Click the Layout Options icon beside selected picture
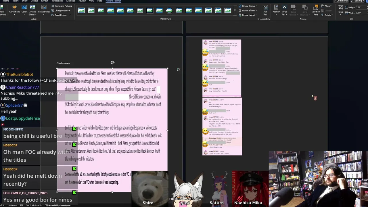 click(178, 70)
